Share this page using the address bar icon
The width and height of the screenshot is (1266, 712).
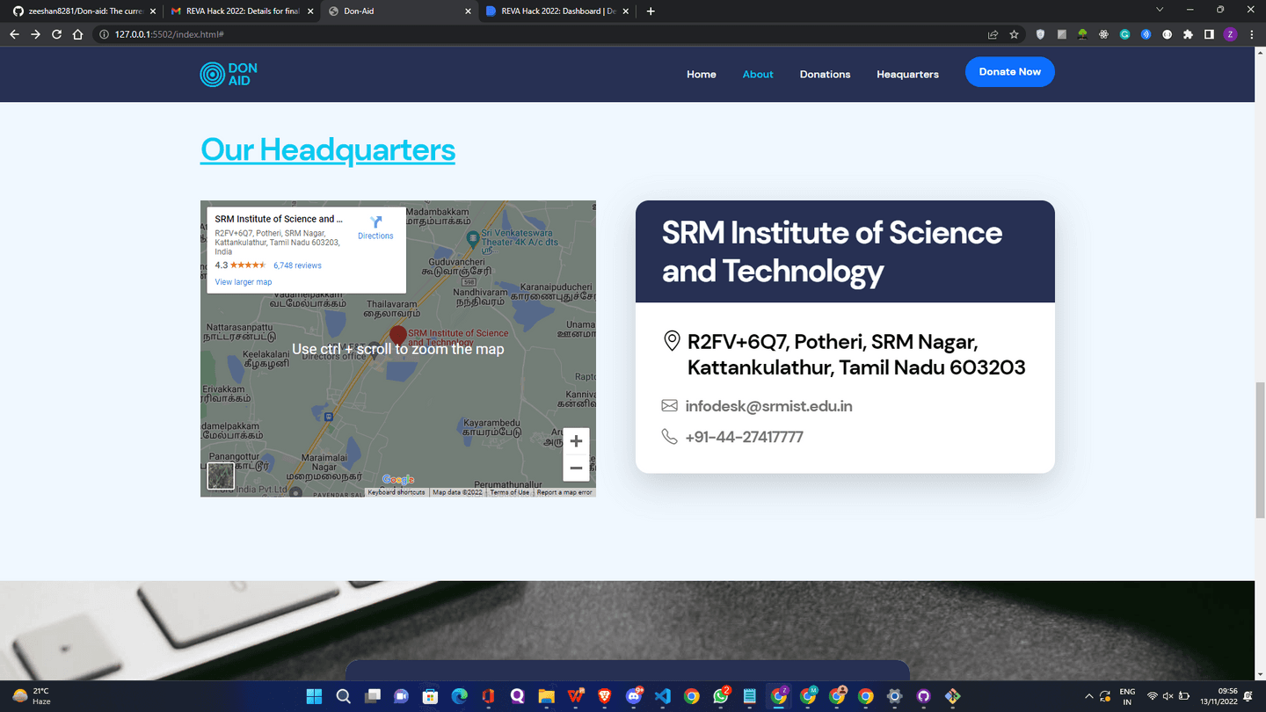pos(993,34)
